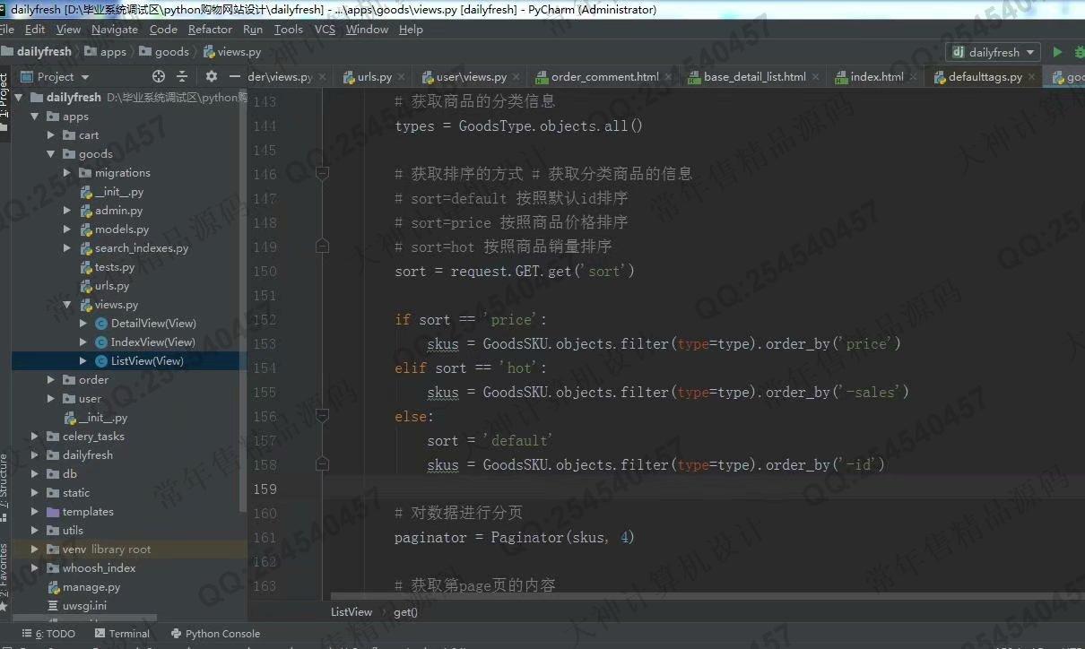Image resolution: width=1085 pixels, height=649 pixels.
Task: Switch to urls.py editor tab
Action: [373, 77]
